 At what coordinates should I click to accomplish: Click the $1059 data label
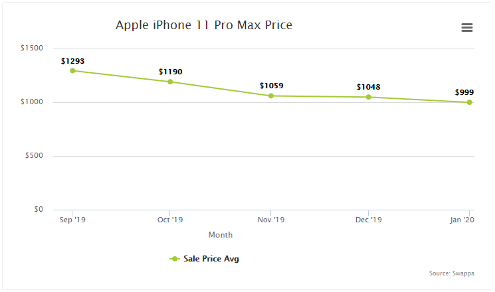tap(272, 86)
